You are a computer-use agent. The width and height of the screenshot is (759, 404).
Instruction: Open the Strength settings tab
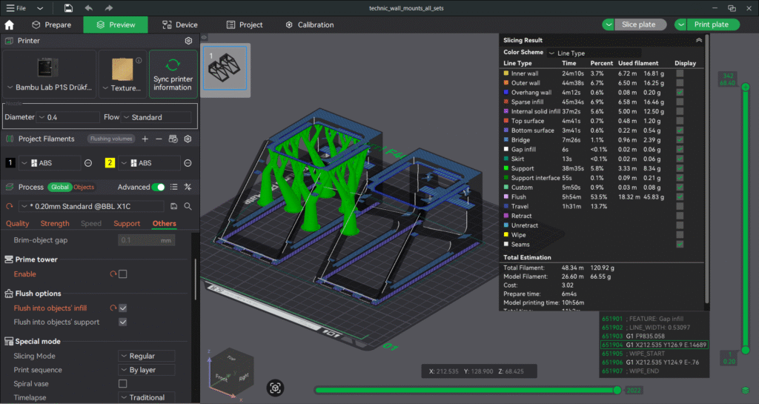point(55,224)
